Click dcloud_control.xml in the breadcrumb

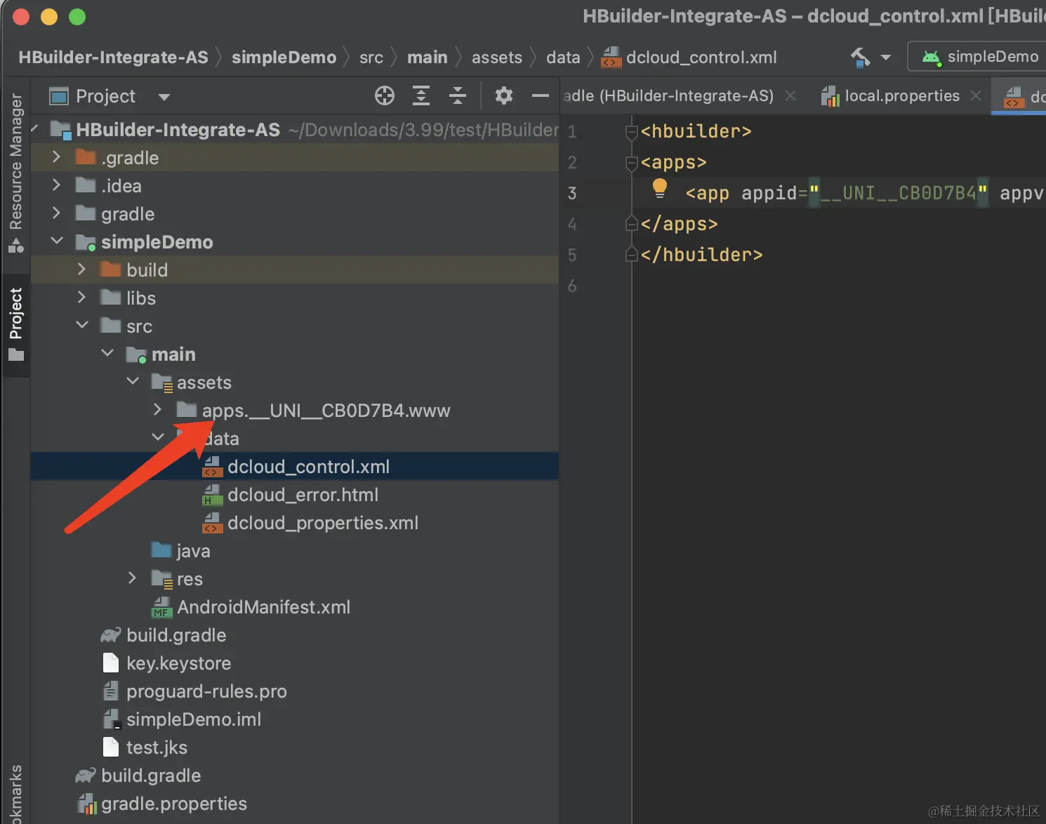[690, 58]
